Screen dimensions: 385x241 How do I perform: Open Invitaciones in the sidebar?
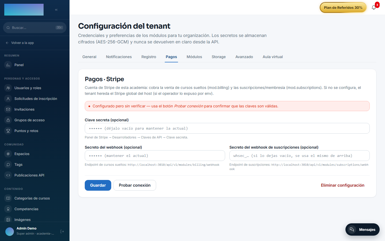pyautogui.click(x=35, y=110)
